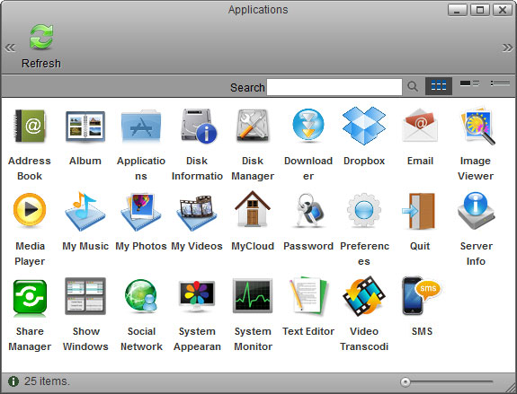Launch Disk Information
Viewport: 517px width, 394px height.
pyautogui.click(x=198, y=126)
